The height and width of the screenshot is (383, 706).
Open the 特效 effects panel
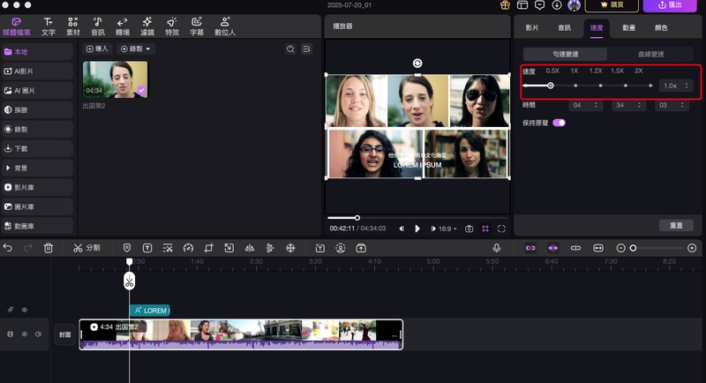(x=172, y=26)
